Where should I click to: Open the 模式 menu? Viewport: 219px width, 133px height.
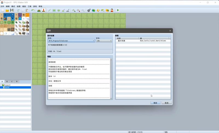pyautogui.click(x=13, y=6)
